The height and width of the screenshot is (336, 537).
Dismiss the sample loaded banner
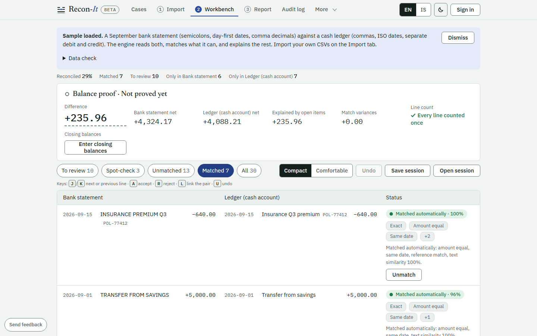(458, 38)
